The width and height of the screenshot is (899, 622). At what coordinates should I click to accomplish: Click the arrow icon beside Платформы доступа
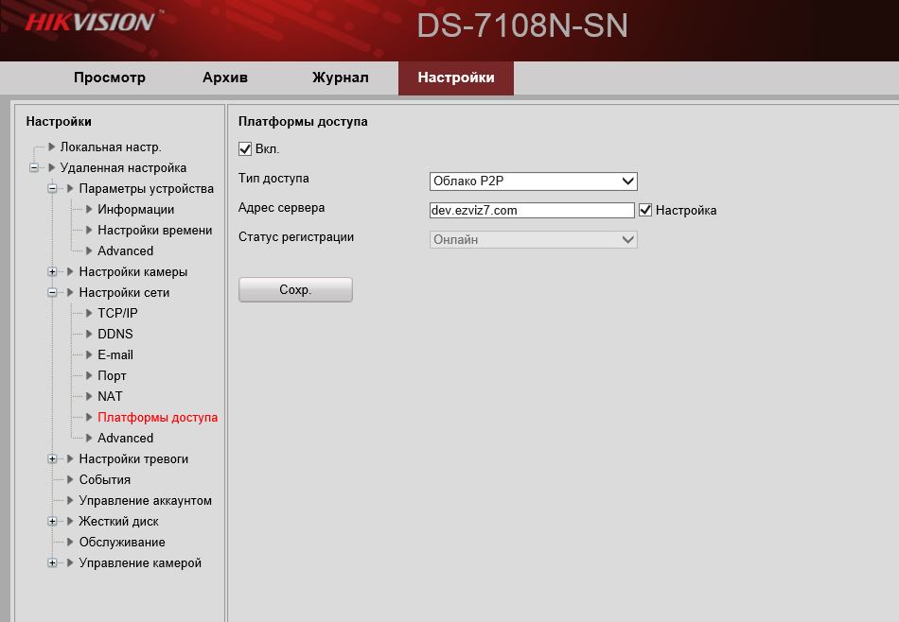pos(89,417)
